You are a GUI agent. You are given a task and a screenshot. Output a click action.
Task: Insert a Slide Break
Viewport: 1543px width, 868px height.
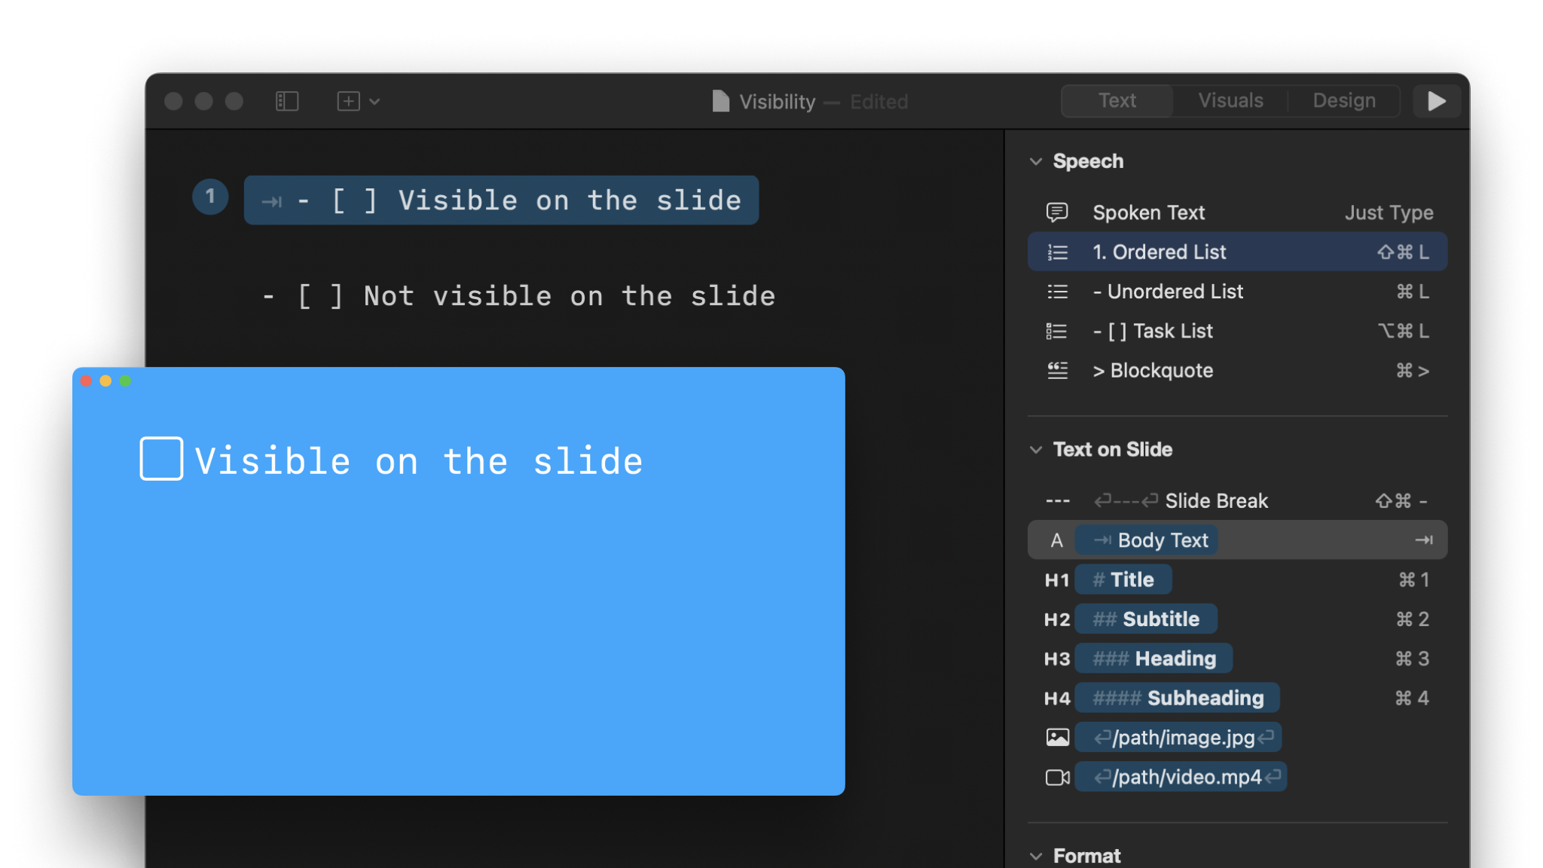point(1237,500)
